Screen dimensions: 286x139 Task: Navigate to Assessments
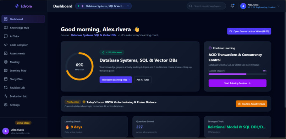(23, 53)
